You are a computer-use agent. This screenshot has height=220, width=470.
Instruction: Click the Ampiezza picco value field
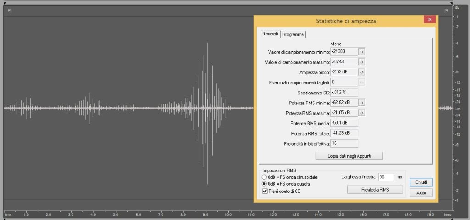coord(344,72)
